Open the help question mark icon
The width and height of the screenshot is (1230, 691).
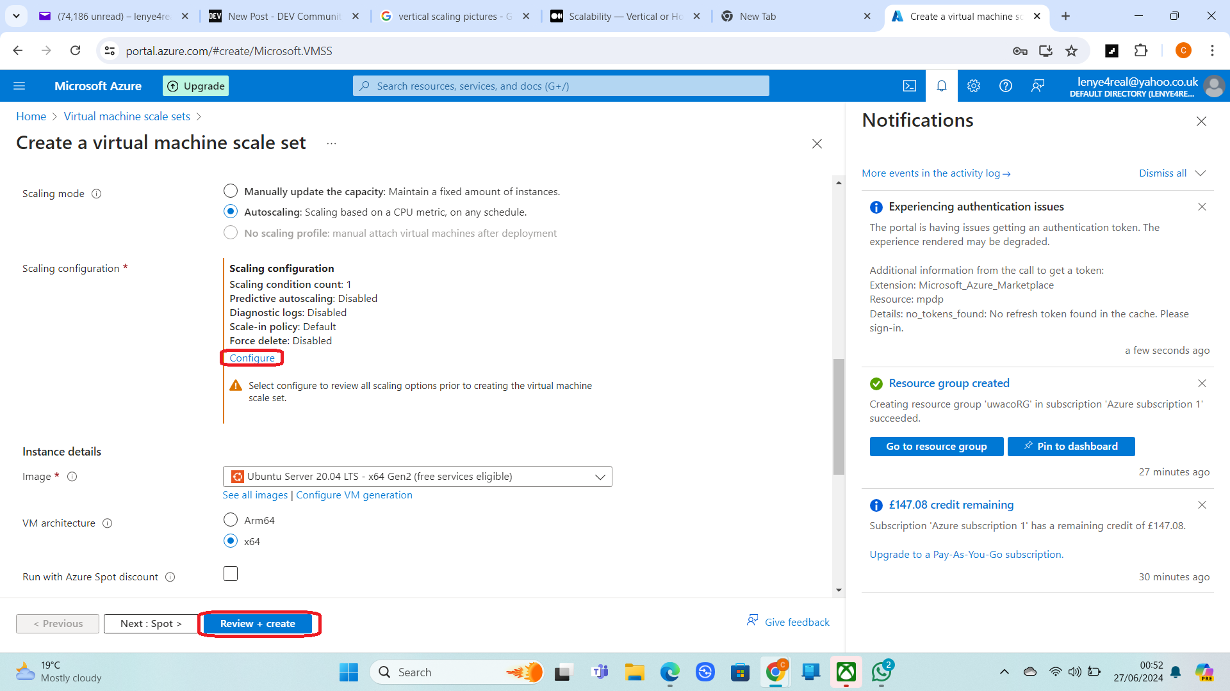point(1005,86)
